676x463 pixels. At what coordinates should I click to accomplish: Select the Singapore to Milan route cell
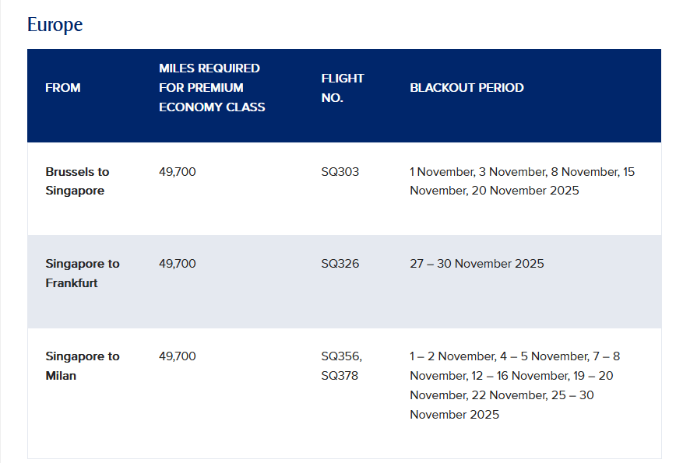[x=83, y=366]
